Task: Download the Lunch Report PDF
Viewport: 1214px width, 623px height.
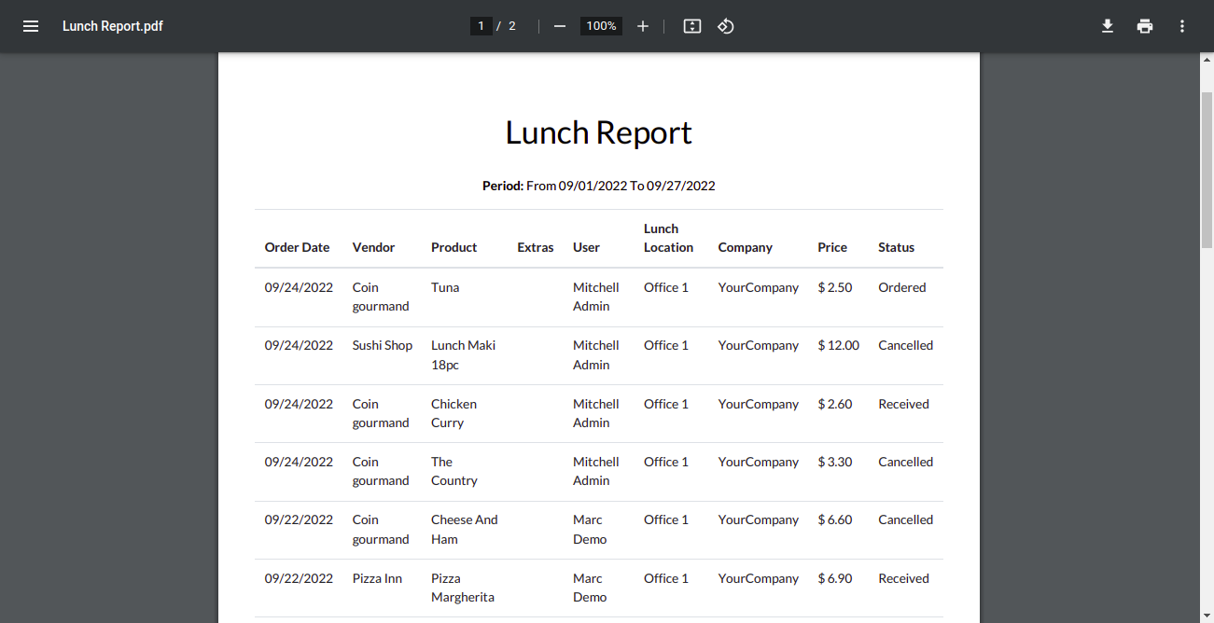Action: pos(1108,26)
